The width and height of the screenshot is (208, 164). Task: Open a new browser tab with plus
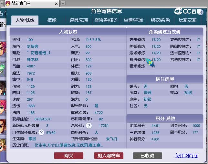click(63, 3)
